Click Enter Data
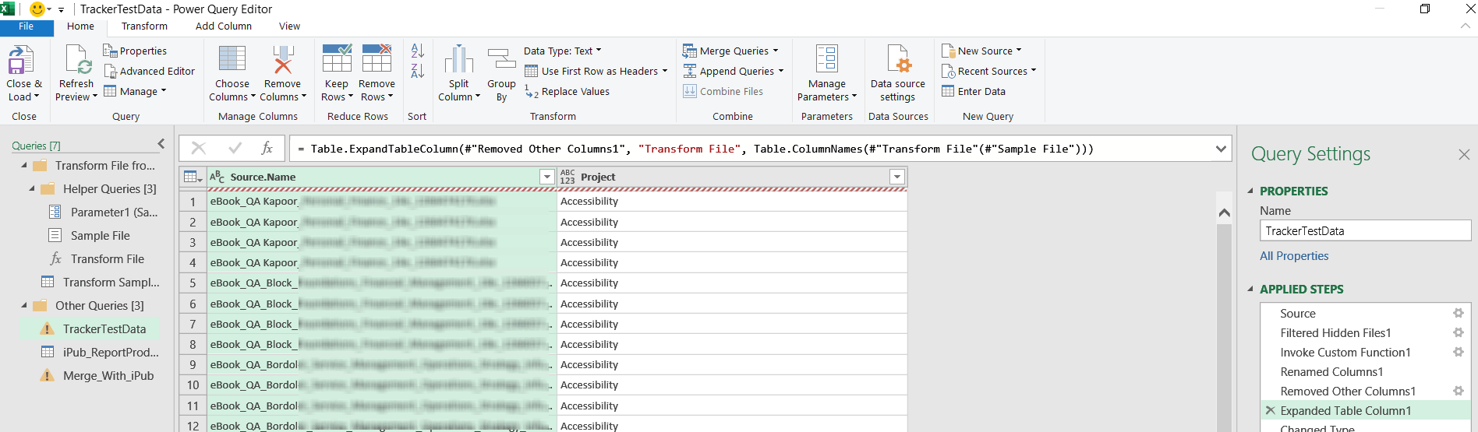Screen dimensions: 1478x432 tap(974, 91)
